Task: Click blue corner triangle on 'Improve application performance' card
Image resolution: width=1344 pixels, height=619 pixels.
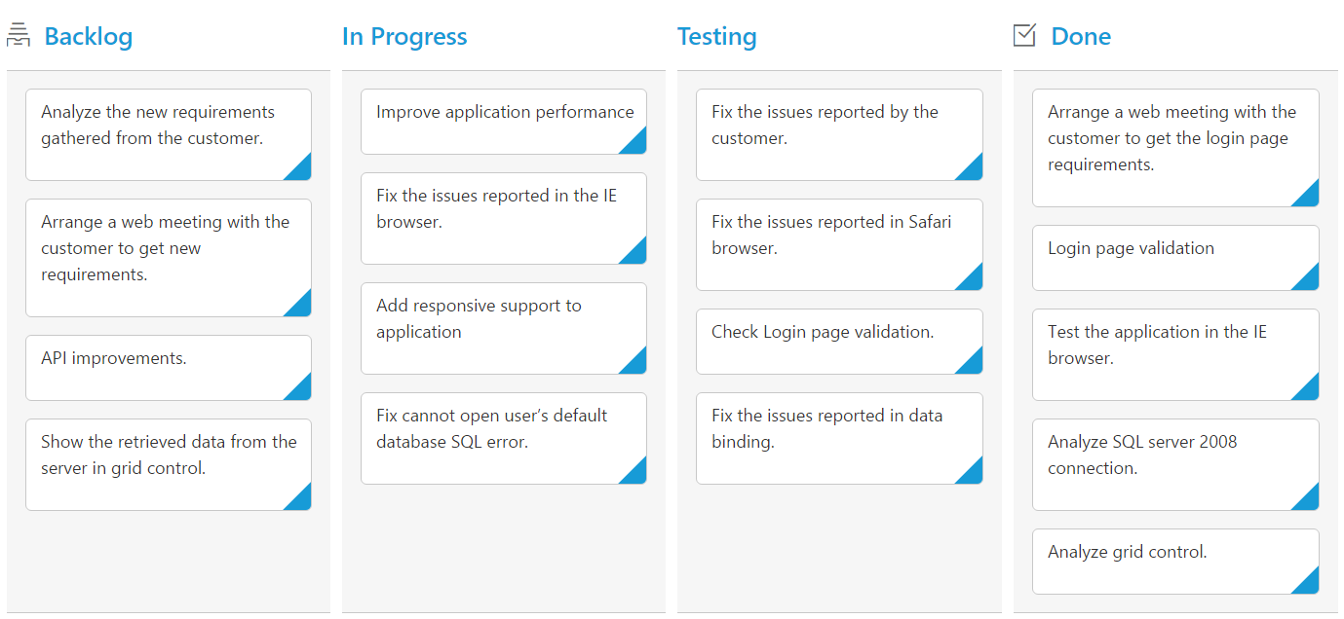Action: coord(637,145)
